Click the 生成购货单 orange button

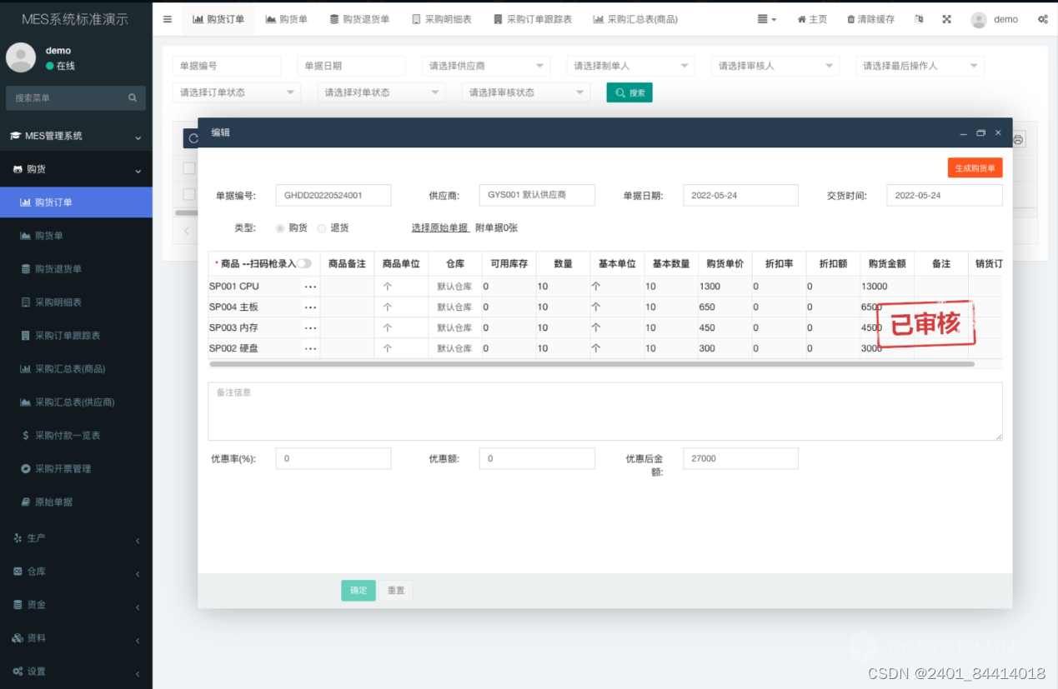[x=976, y=167]
